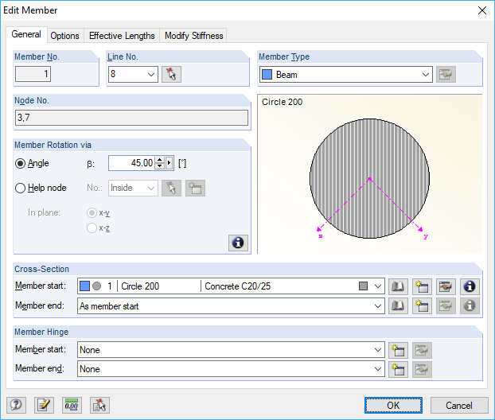This screenshot has width=495, height=420.
Task: Switch to General tab
Action: point(26,34)
